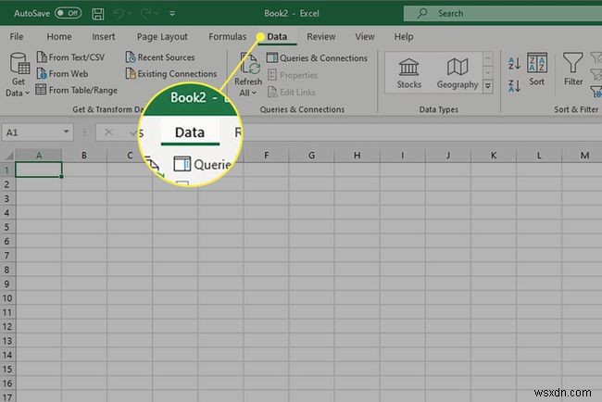This screenshot has width=602, height=402.
Task: Open the Page Layout tab
Action: click(x=162, y=37)
